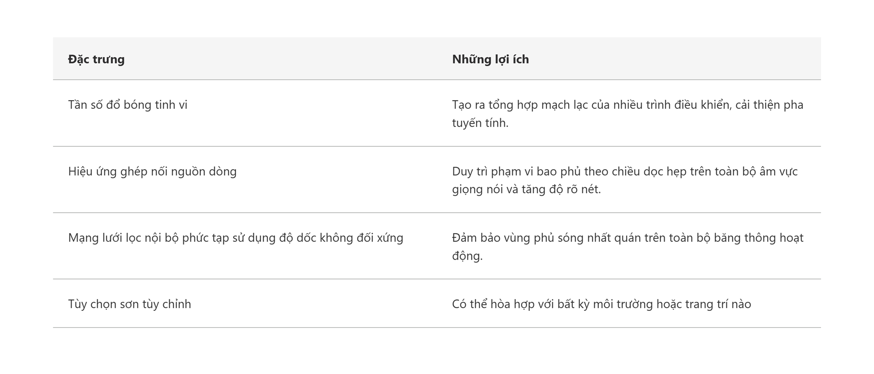Viewport: 874px width, 374px height.
Task: Click the words "tuyến tính." in first row
Action: (480, 123)
